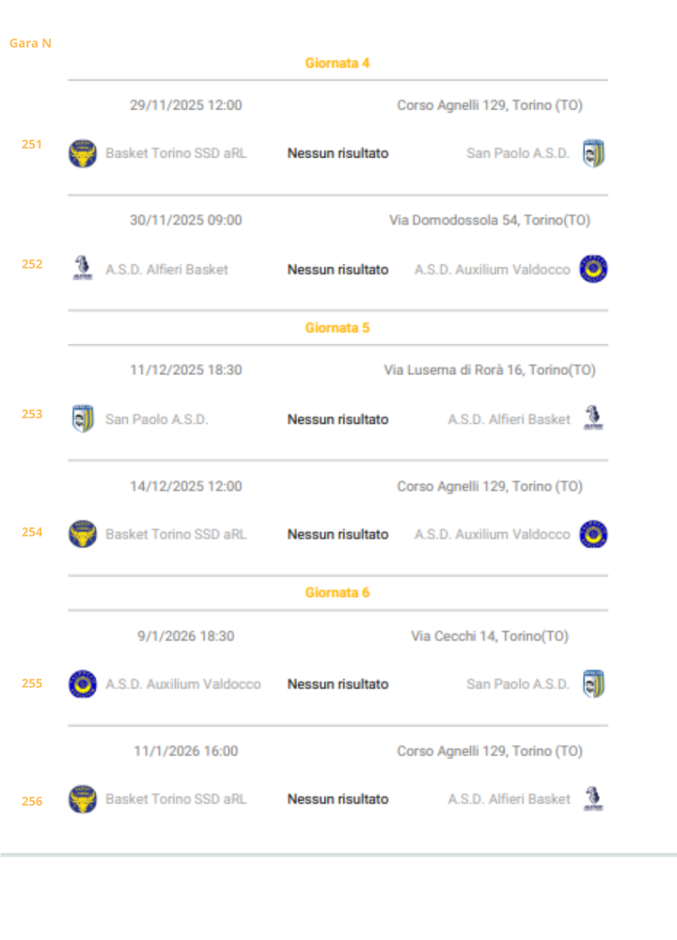The width and height of the screenshot is (677, 940).
Task: Click Auxilium Valdocco badge in match 254
Action: [x=593, y=534]
